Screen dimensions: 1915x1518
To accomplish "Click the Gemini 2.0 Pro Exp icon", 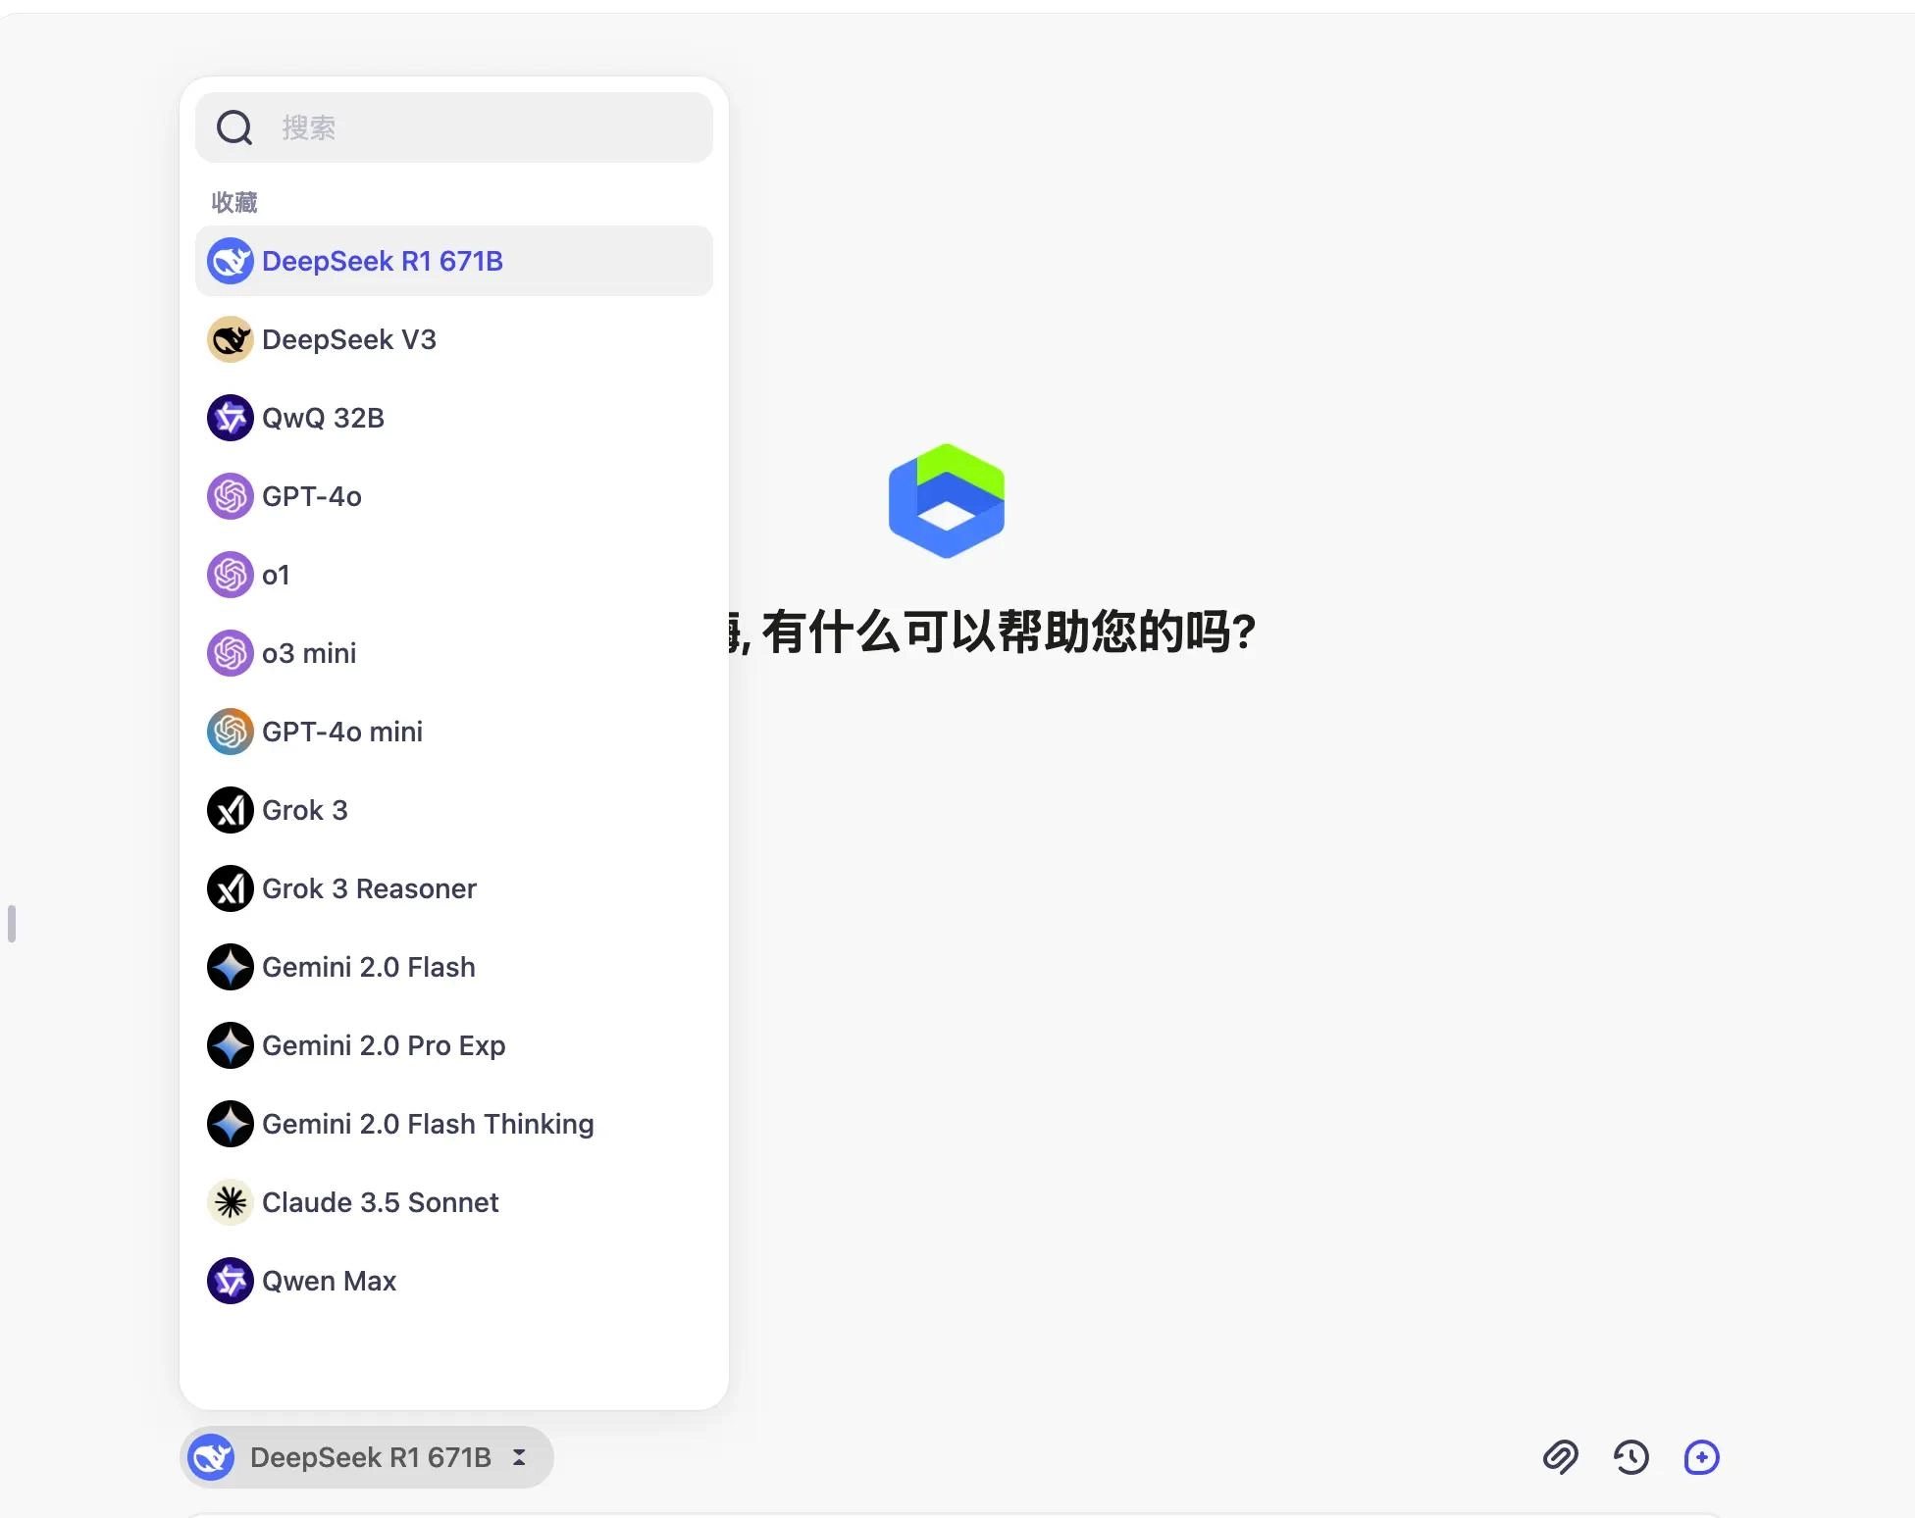I will (231, 1045).
